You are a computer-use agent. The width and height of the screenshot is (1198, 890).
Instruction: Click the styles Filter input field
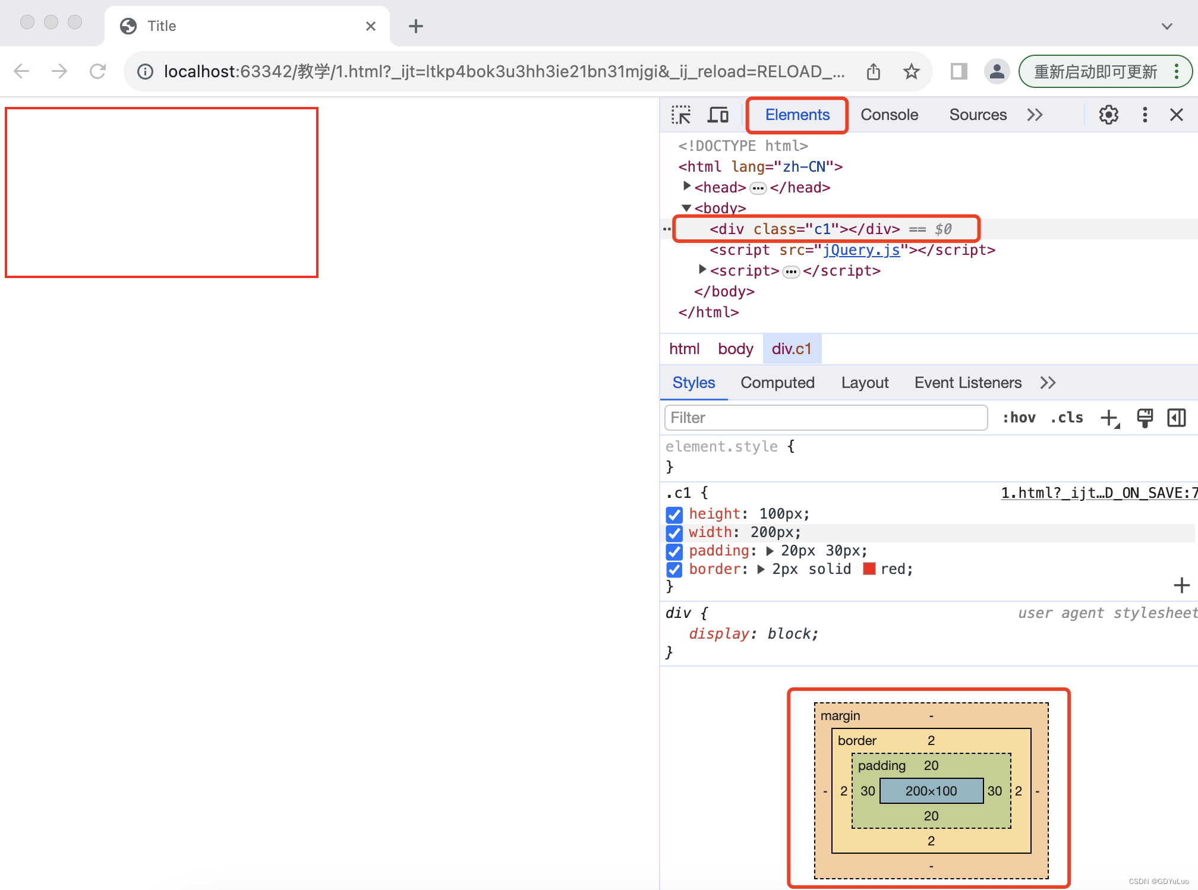coord(825,418)
